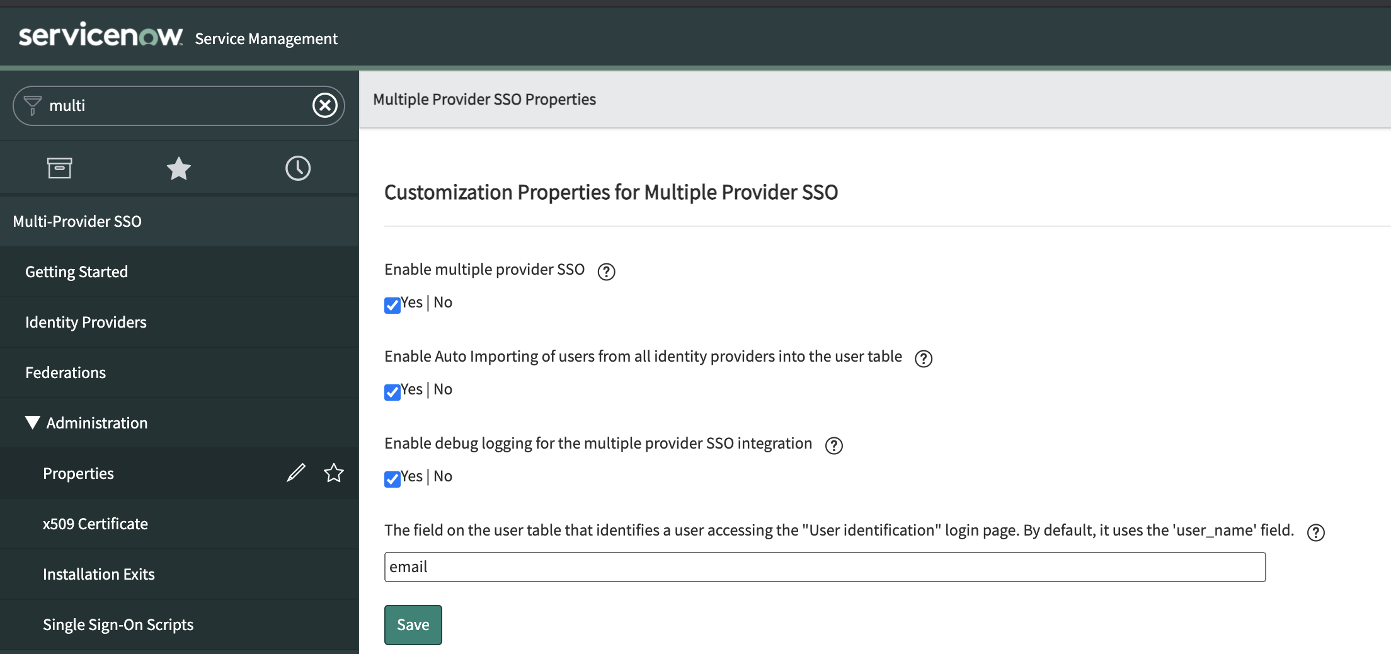Click the Save button
1391x654 pixels.
413,624
